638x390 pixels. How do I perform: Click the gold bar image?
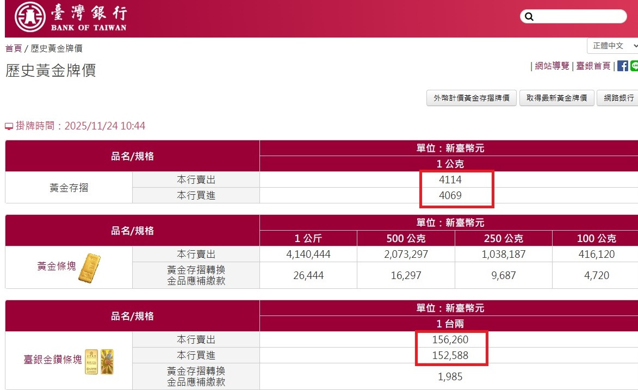point(89,268)
